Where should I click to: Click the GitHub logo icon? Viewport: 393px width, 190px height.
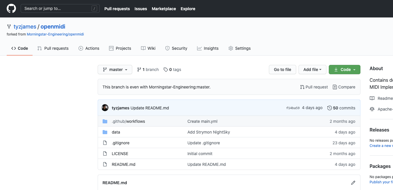[11, 8]
